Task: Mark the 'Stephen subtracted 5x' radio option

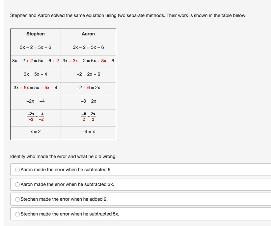Action: click(17, 214)
